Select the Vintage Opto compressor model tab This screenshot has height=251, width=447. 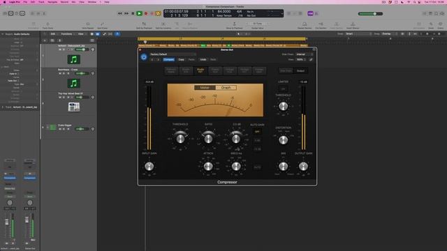coord(259,70)
